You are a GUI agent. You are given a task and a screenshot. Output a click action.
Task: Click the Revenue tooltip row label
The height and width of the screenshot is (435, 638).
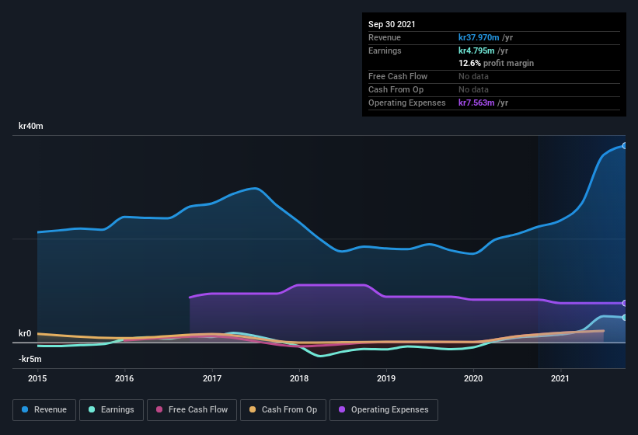pyautogui.click(x=385, y=37)
